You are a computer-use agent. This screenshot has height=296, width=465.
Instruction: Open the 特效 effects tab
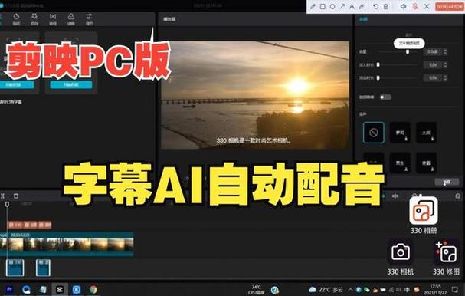click(x=34, y=19)
